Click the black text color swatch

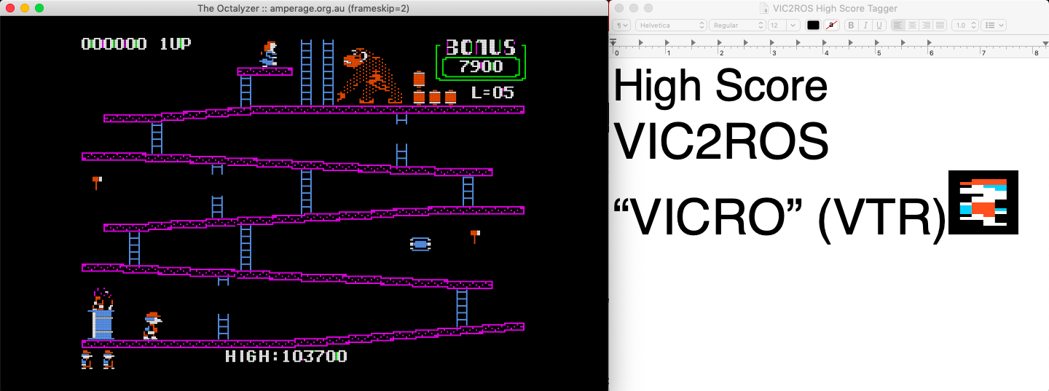pyautogui.click(x=813, y=25)
